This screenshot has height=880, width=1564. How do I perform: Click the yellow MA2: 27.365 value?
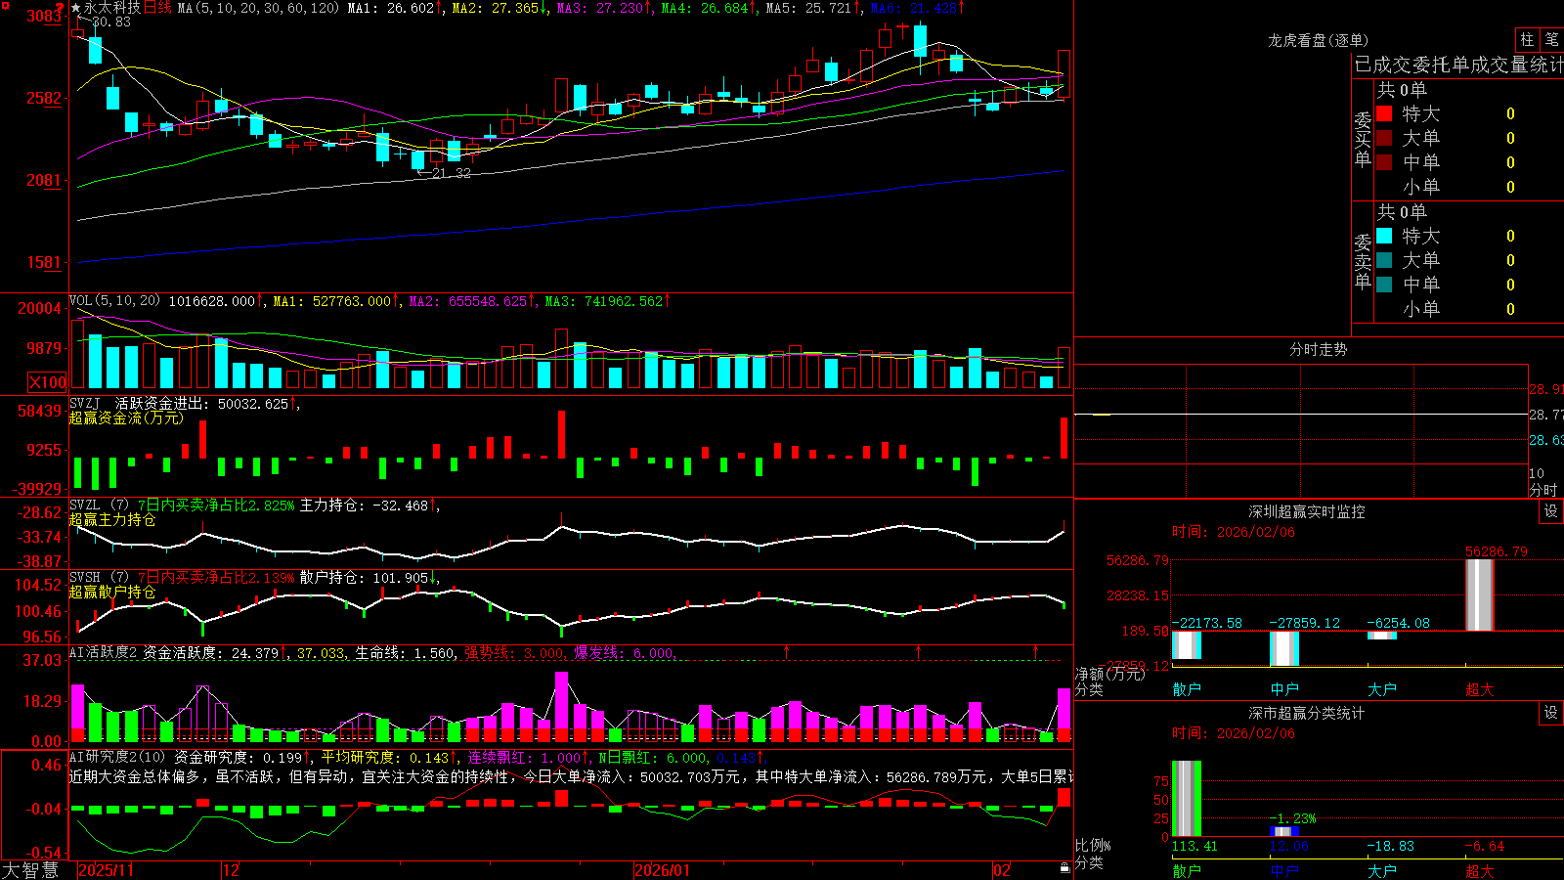coord(495,8)
